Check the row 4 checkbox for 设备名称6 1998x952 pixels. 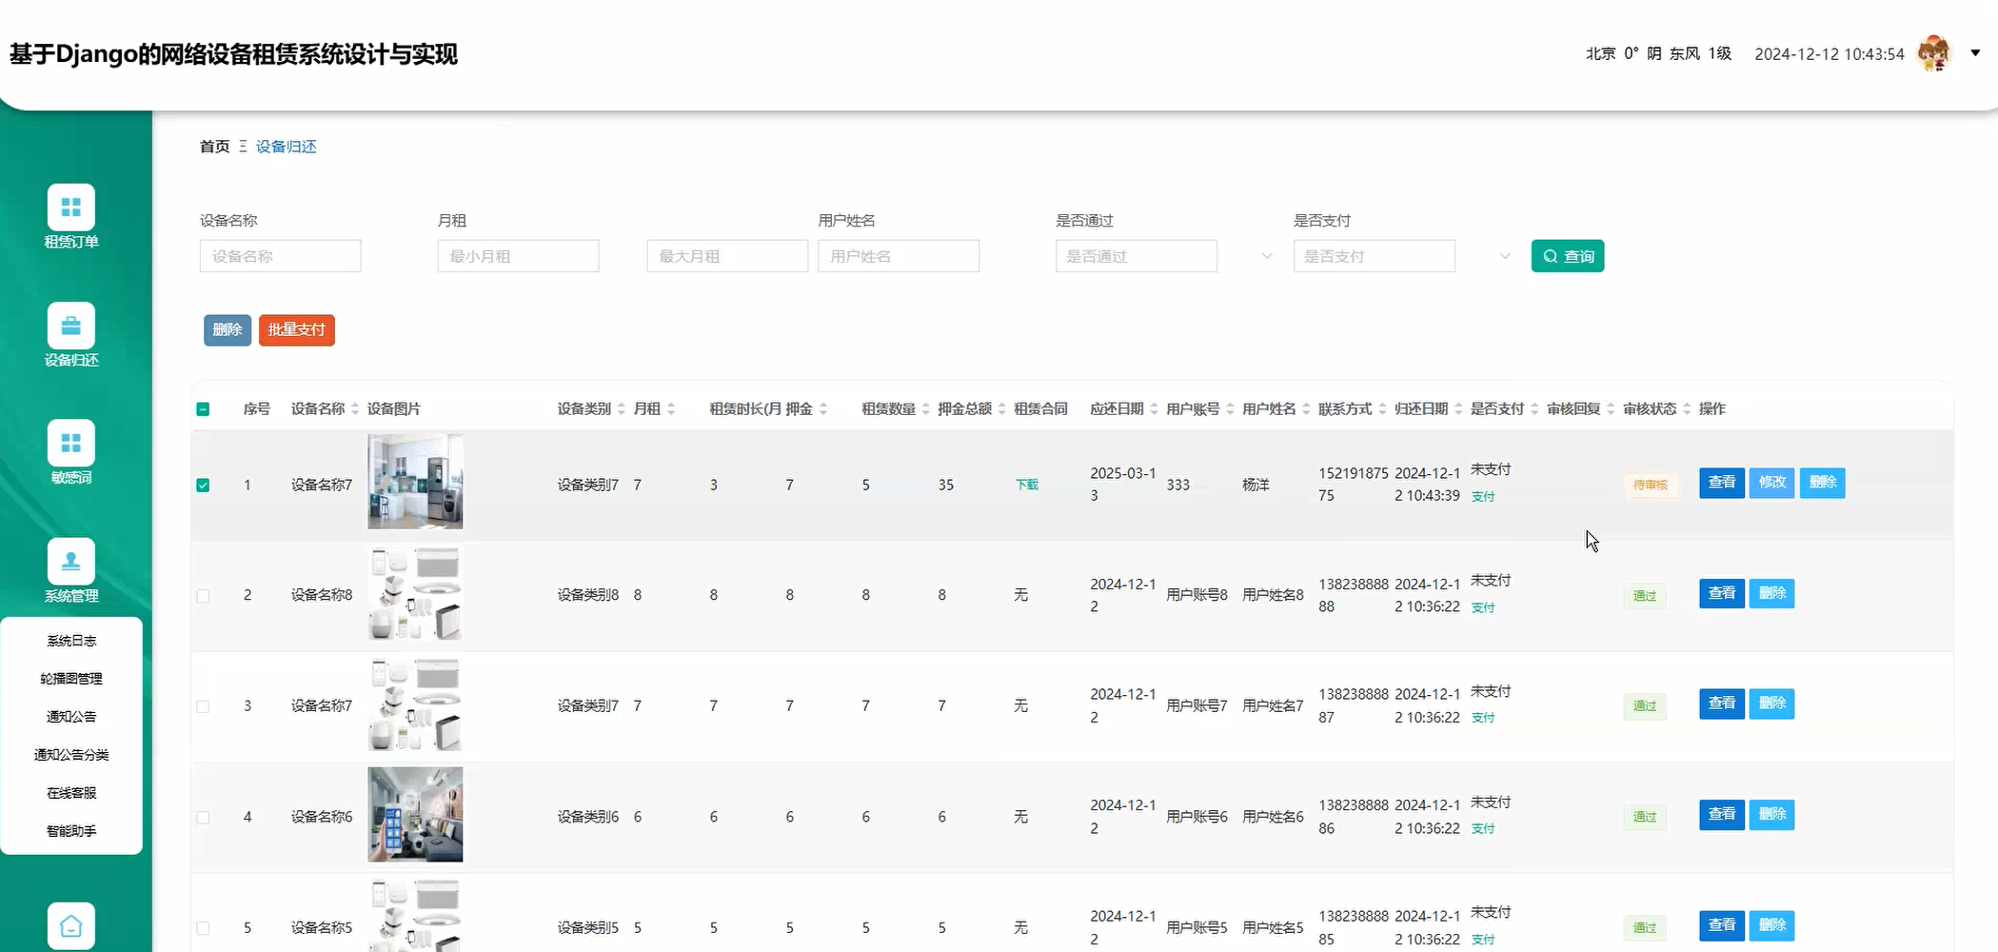click(x=203, y=817)
